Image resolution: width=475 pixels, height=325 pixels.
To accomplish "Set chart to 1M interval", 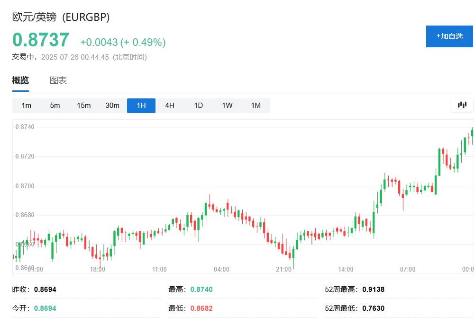I will 256,105.
